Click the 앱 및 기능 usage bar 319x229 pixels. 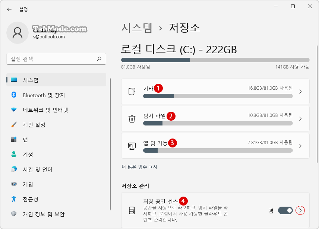click(x=218, y=150)
